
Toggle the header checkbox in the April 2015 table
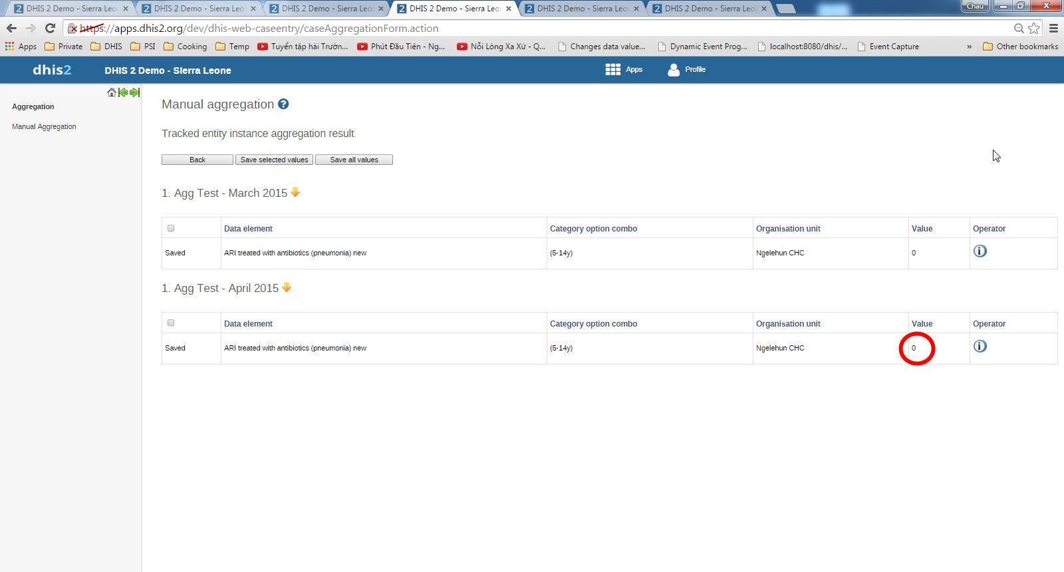pyautogui.click(x=171, y=323)
